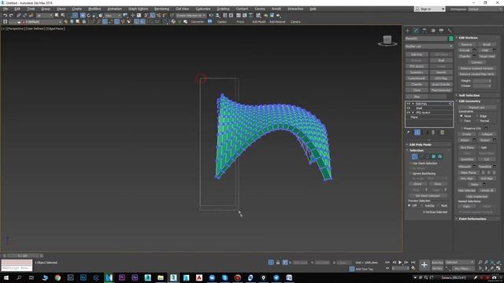Image resolution: width=504 pixels, height=283 pixels.
Task: Click the Grow selection button
Action: (438, 184)
